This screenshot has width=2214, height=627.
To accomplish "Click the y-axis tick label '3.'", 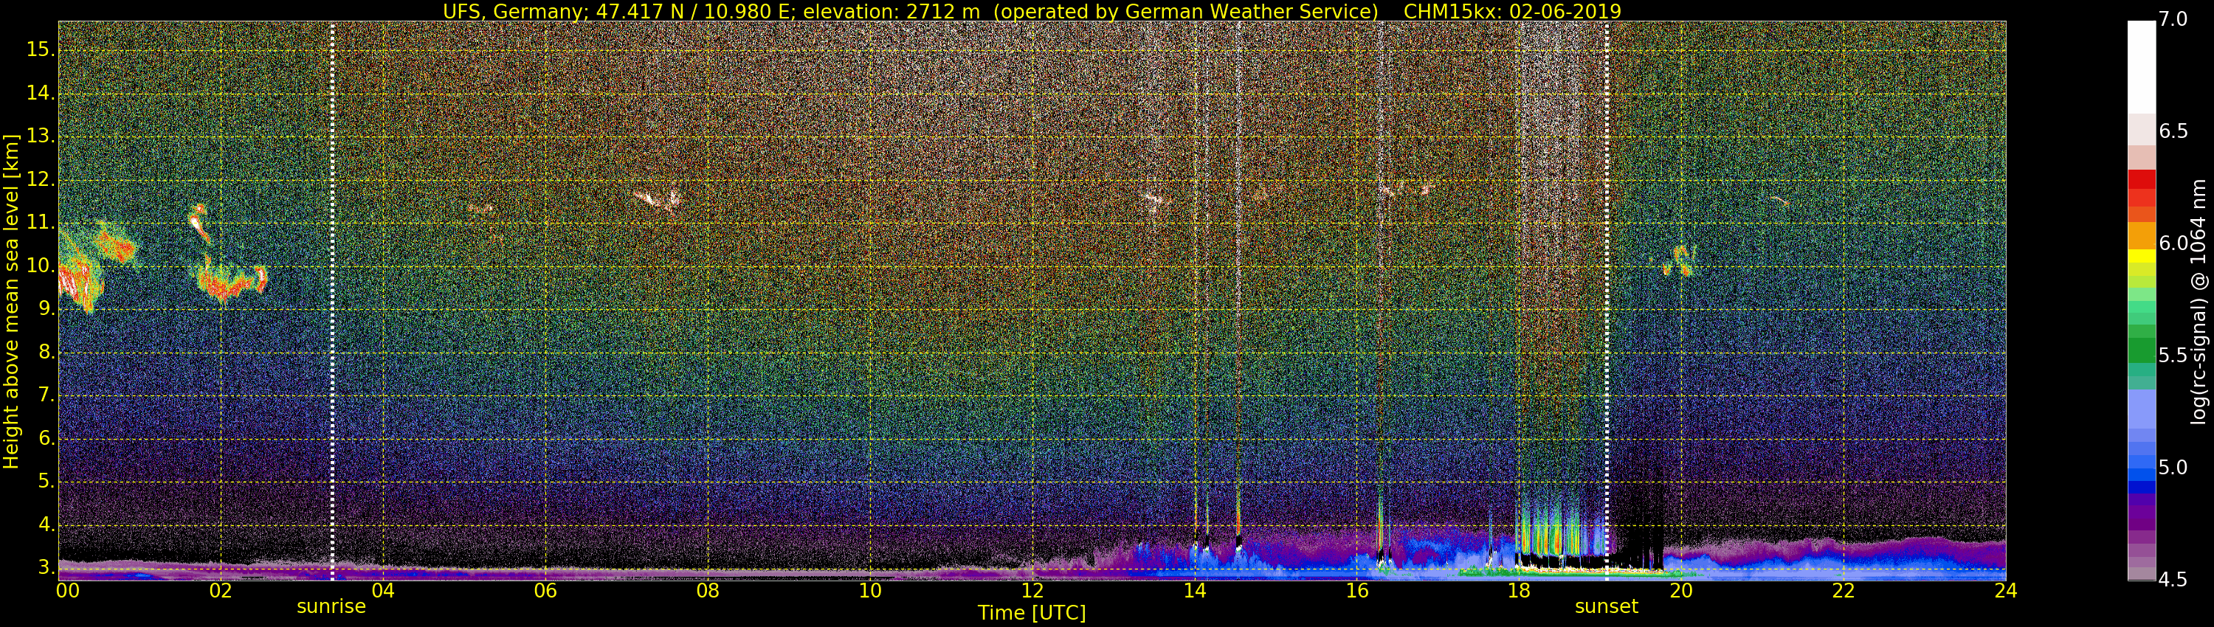I will pyautogui.click(x=46, y=567).
